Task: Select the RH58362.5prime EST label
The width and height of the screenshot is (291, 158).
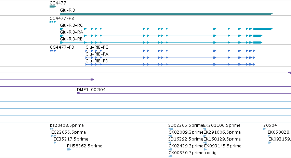Action: pyautogui.click(x=84, y=146)
